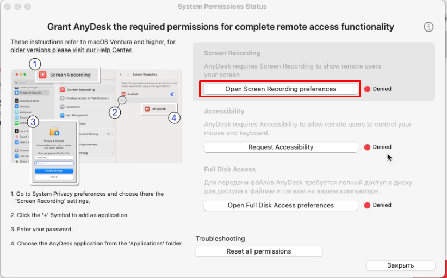Viewport: 447px width, 278px height.
Task: Click the padlock icon in the Privacy & Security illustration
Action: tap(54, 131)
